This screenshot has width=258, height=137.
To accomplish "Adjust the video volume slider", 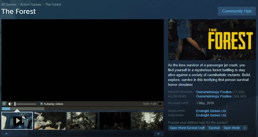I will (x=25, y=104).
